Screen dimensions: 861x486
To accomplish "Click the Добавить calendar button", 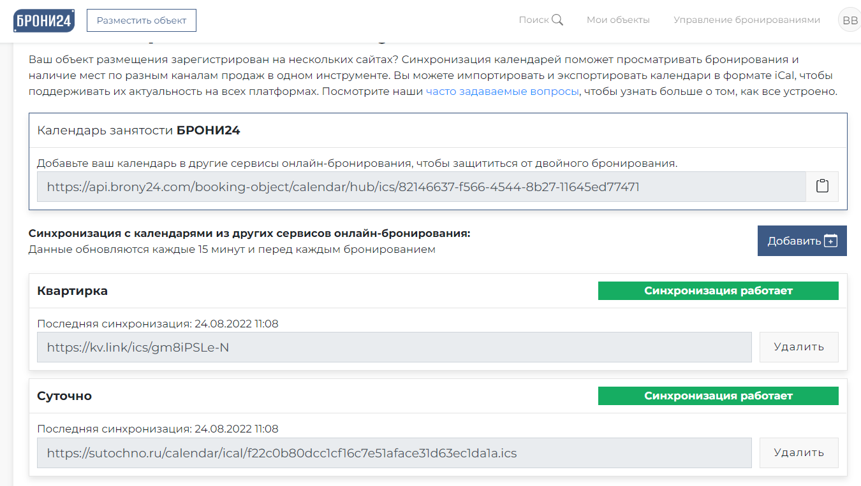I will (x=802, y=241).
